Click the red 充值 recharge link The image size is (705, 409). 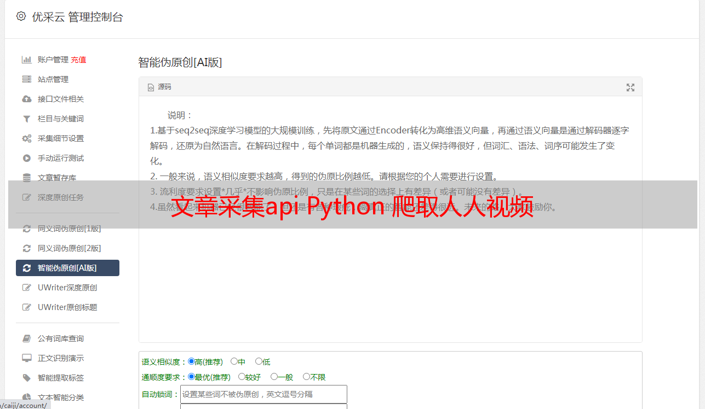click(x=78, y=60)
